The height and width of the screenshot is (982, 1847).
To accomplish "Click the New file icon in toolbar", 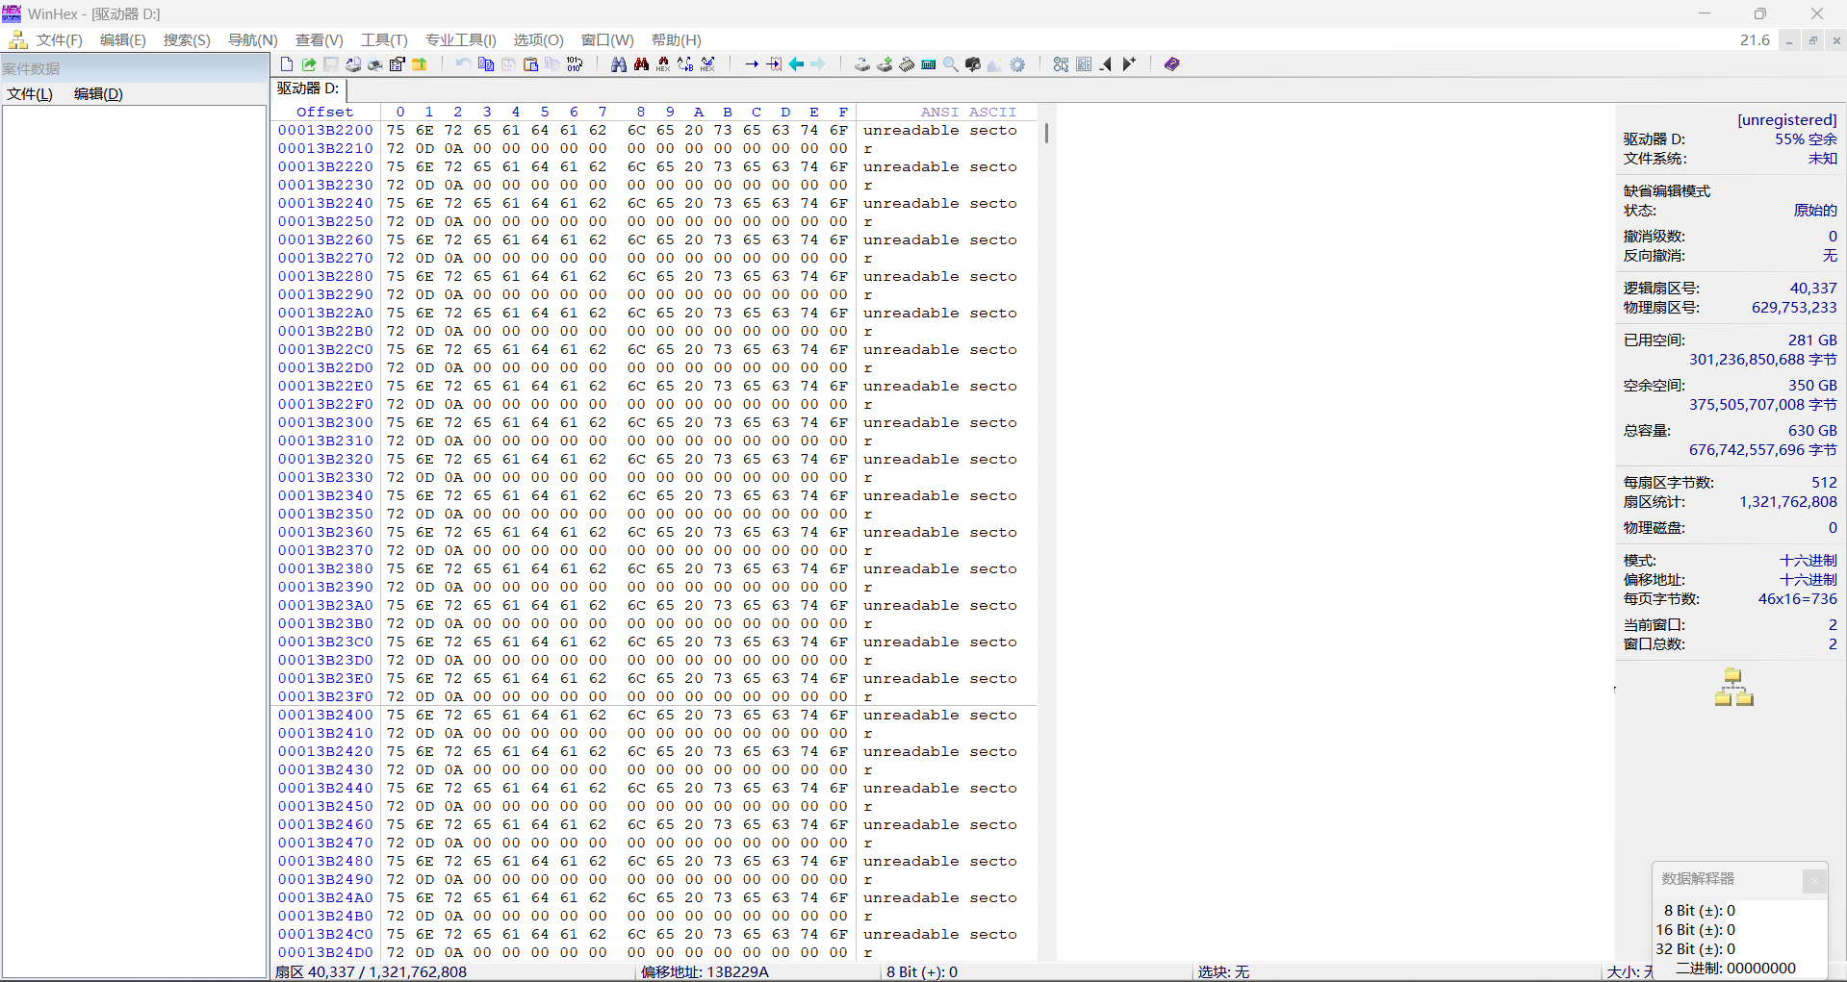I will pos(287,64).
